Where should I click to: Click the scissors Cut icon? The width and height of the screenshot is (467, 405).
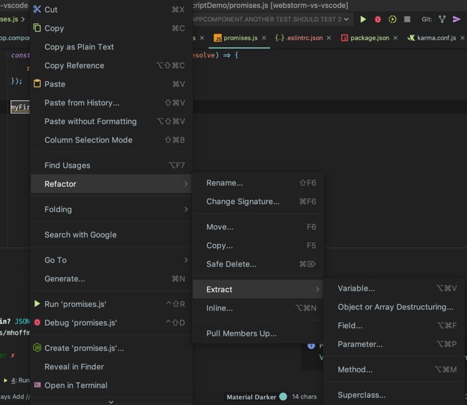[37, 9]
